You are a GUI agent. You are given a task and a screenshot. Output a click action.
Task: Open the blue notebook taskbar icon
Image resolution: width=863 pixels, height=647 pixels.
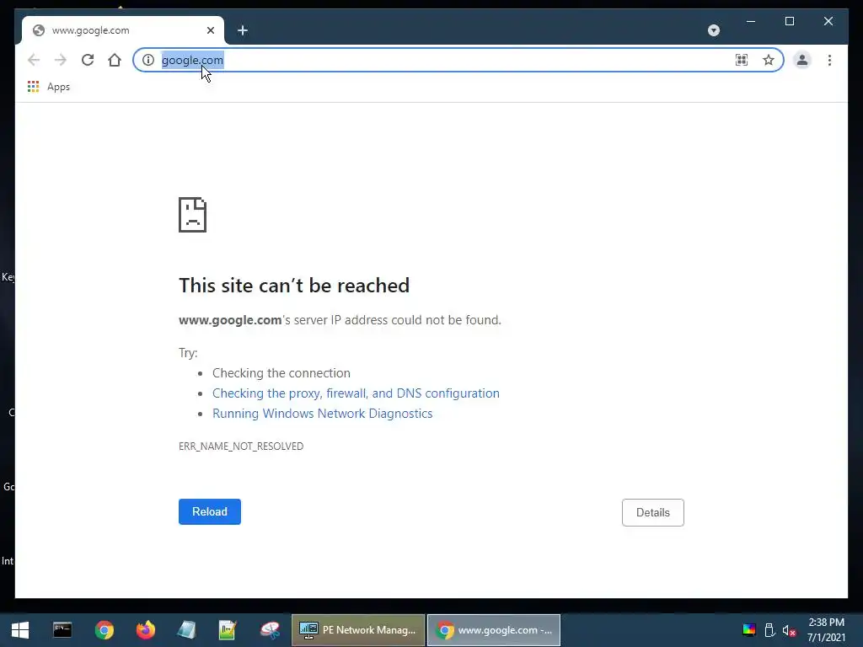coord(186,630)
